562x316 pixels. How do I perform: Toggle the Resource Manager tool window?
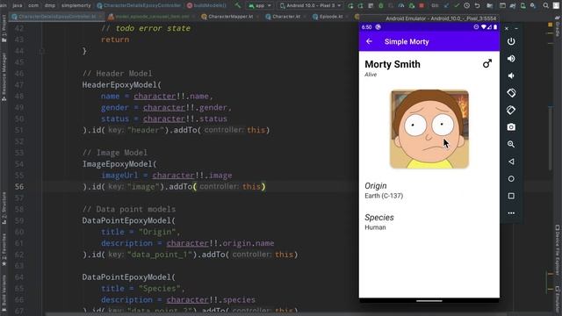[x=4, y=77]
